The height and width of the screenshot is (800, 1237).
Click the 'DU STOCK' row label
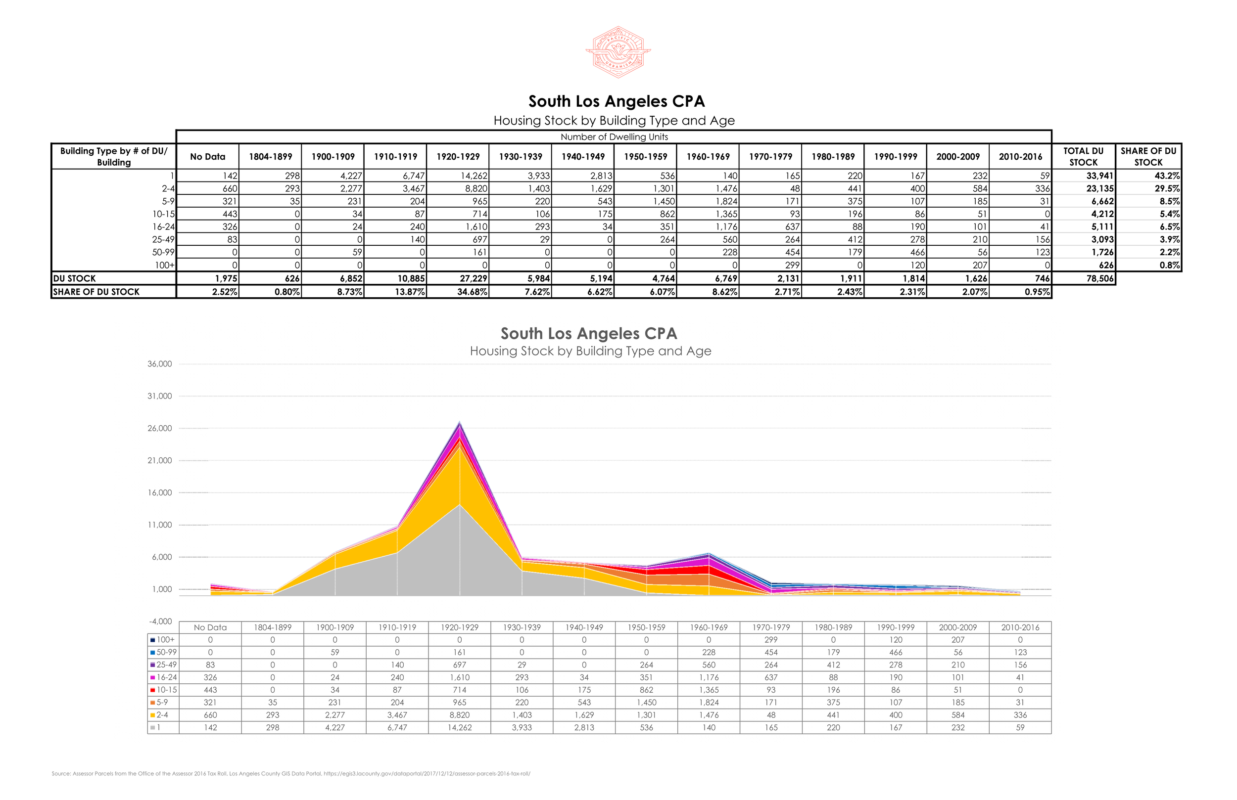click(x=74, y=278)
